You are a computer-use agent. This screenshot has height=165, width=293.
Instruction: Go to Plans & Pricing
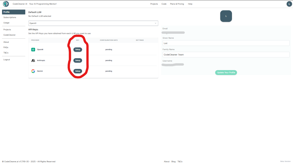[177, 4]
